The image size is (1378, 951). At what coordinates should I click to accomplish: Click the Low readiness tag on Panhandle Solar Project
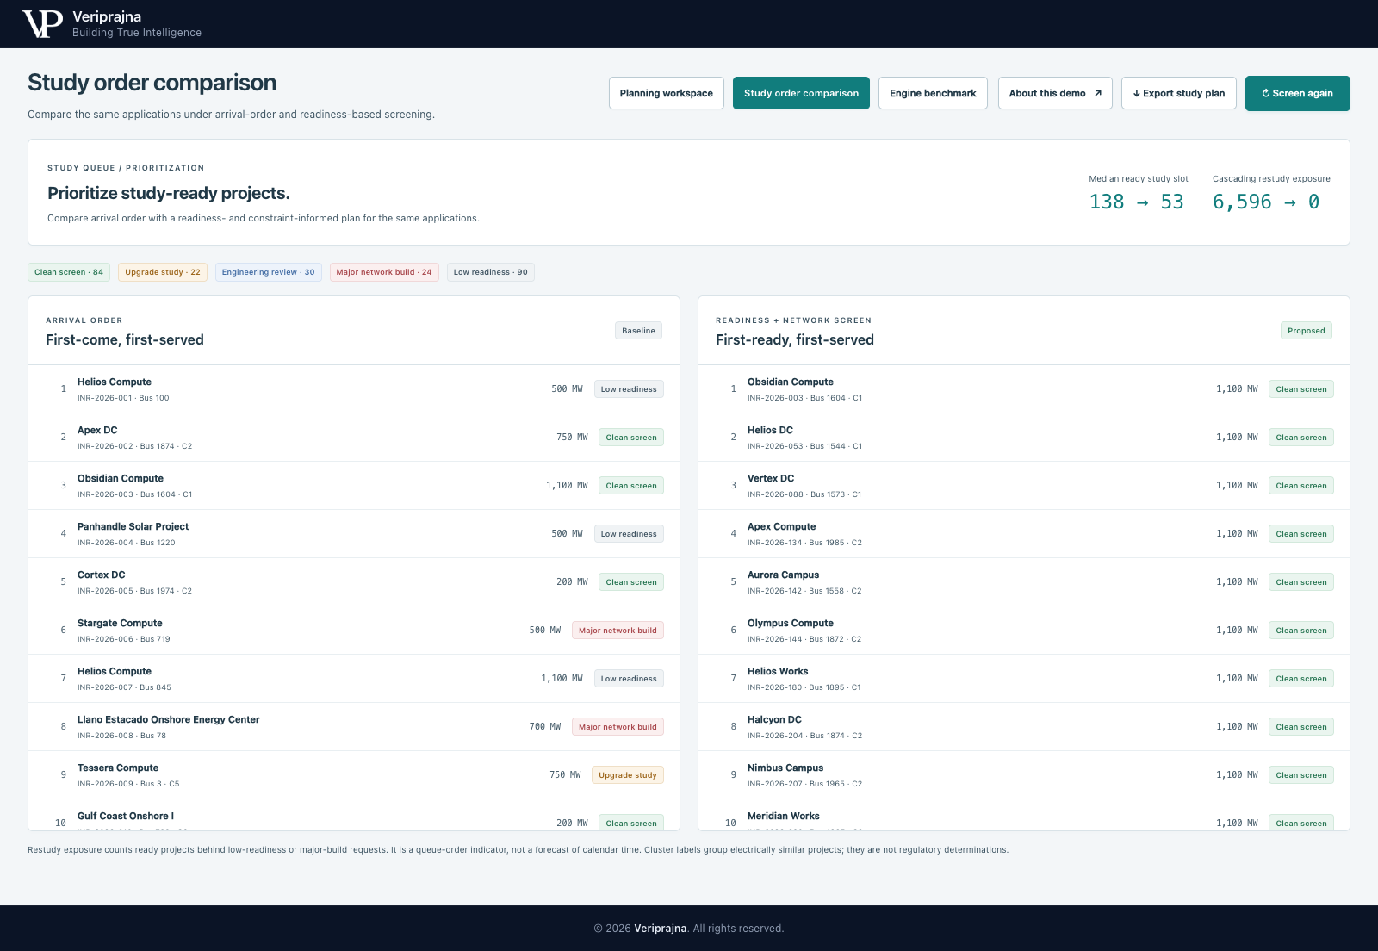point(629,534)
